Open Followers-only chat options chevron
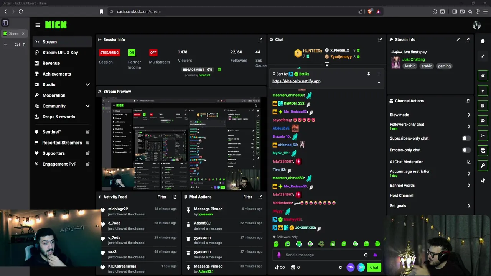491x276 pixels. 469,127
